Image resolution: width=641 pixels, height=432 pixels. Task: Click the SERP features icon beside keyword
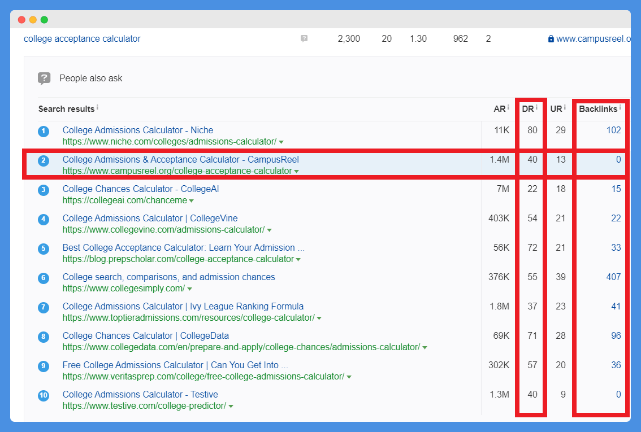point(304,38)
